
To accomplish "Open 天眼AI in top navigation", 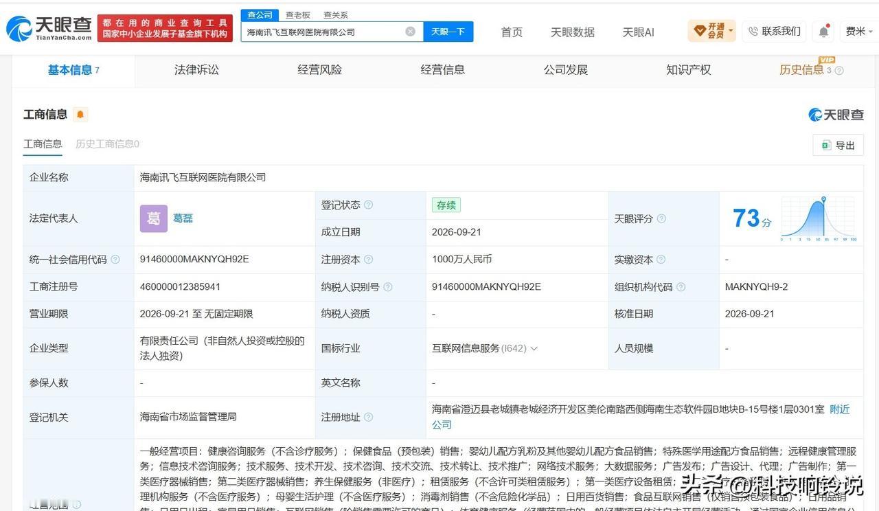I will click(x=638, y=32).
